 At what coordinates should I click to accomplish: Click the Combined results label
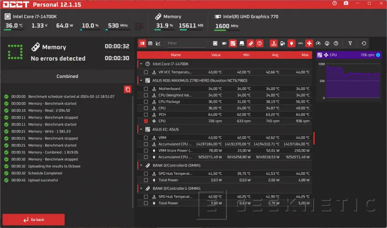(x=67, y=76)
